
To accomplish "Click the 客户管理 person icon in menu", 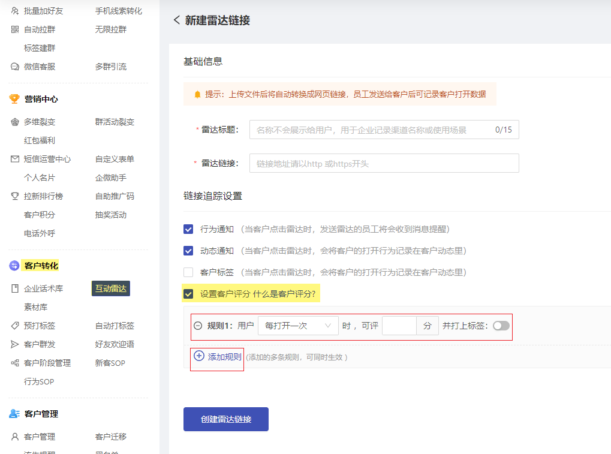I will click(x=15, y=437).
